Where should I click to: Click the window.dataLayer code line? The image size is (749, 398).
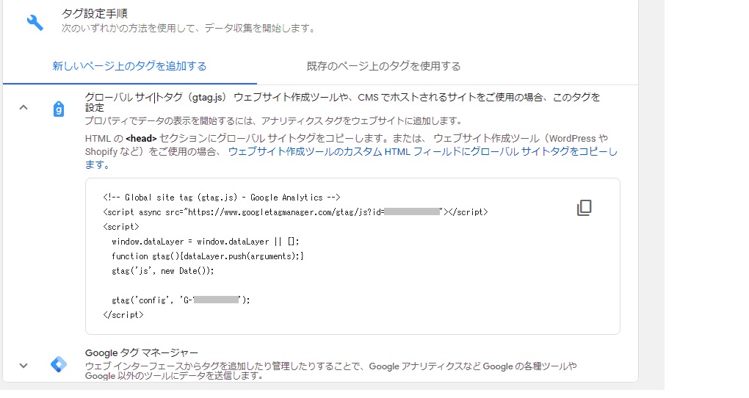[x=206, y=242]
